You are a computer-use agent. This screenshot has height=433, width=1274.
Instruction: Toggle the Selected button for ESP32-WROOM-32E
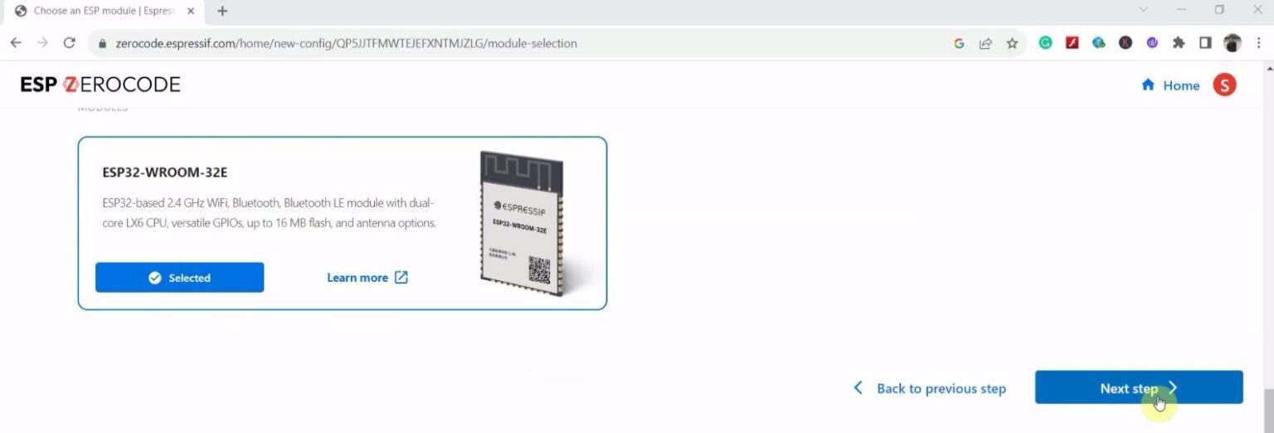tap(179, 278)
